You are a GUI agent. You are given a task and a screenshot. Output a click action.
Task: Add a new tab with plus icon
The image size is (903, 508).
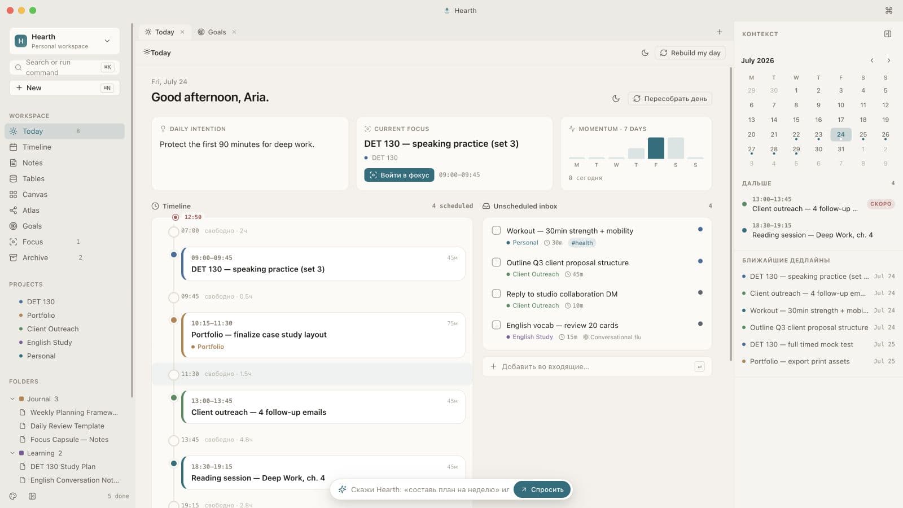tap(720, 32)
